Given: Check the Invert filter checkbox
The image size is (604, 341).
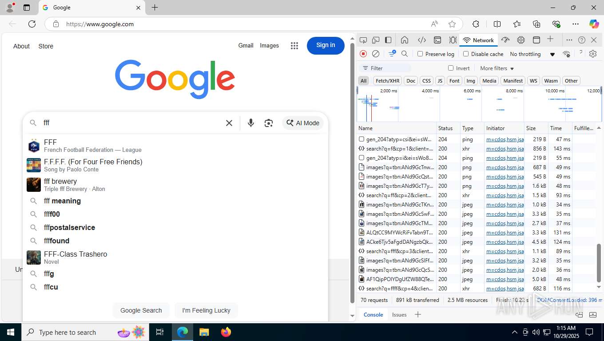Looking at the screenshot, I should [451, 68].
